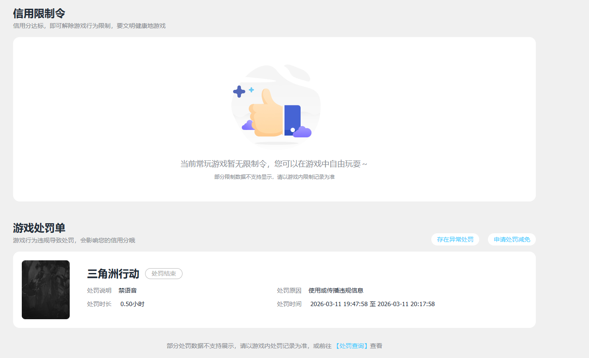The width and height of the screenshot is (589, 358).
Task: Select the 禁语音 penalty description
Action: click(x=128, y=290)
